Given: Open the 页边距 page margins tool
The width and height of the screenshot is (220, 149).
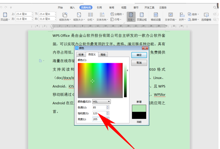Looking at the screenshot, I should 5,16.
